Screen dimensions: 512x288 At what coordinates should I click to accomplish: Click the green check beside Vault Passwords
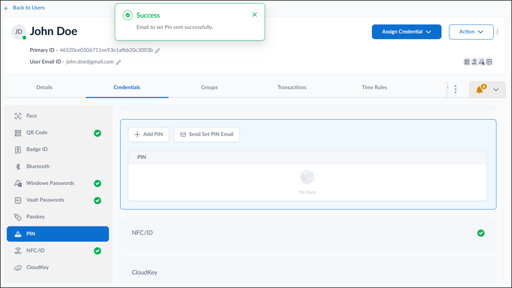pos(97,201)
